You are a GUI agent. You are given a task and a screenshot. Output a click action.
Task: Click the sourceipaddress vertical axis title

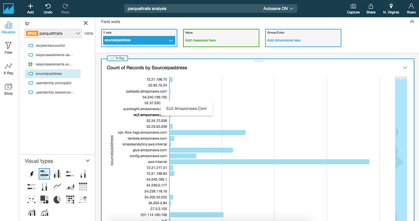(112, 150)
